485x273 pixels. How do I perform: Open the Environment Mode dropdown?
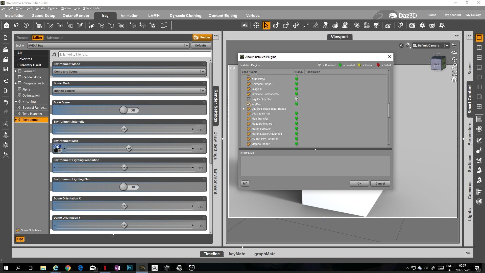pos(129,72)
